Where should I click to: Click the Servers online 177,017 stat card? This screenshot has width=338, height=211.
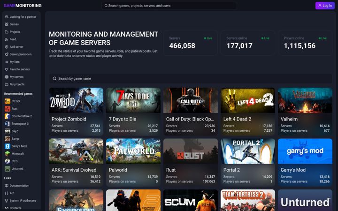point(248,43)
